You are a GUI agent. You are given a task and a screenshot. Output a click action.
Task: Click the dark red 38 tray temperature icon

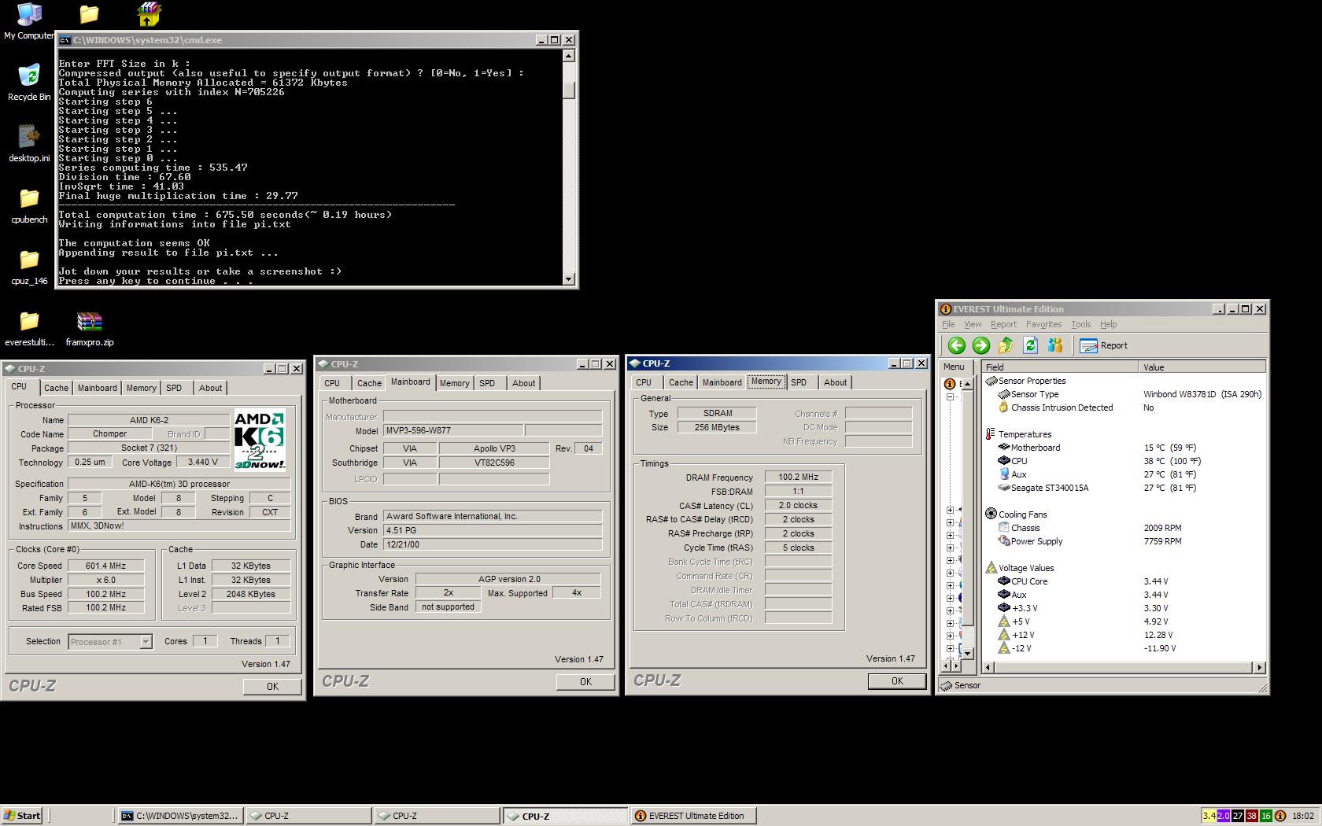1251,816
